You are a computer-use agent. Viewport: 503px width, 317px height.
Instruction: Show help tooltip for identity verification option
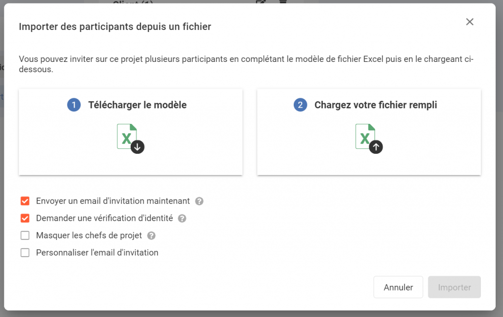point(182,218)
